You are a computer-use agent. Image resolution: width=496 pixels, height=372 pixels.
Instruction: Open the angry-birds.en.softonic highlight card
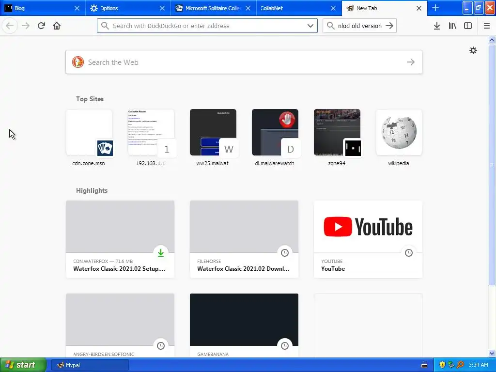120,325
